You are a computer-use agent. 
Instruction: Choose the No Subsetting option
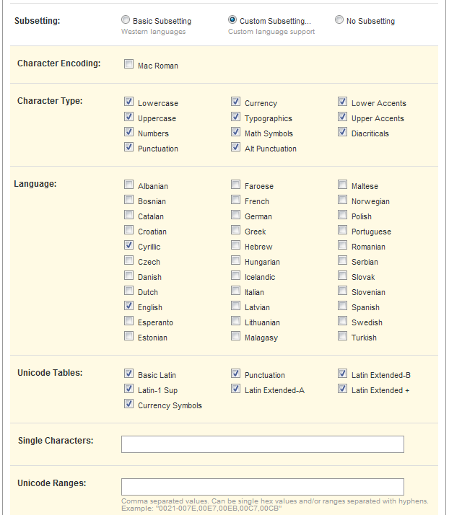pyautogui.click(x=339, y=21)
